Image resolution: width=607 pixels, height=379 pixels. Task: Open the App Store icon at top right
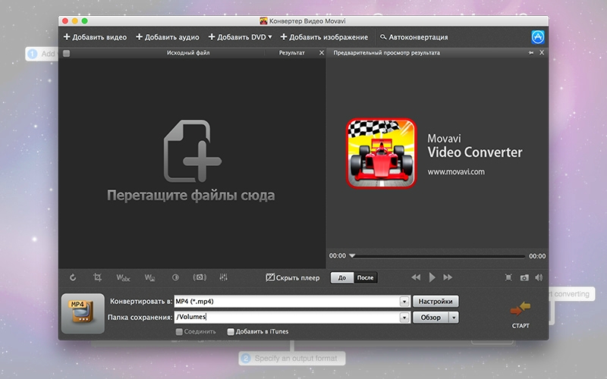[x=538, y=37]
